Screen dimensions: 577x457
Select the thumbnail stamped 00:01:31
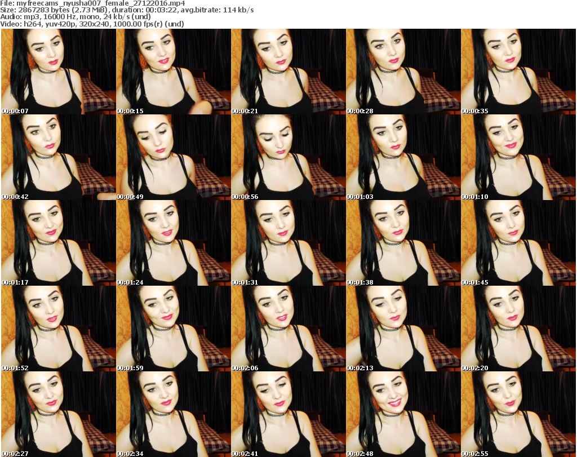point(288,243)
